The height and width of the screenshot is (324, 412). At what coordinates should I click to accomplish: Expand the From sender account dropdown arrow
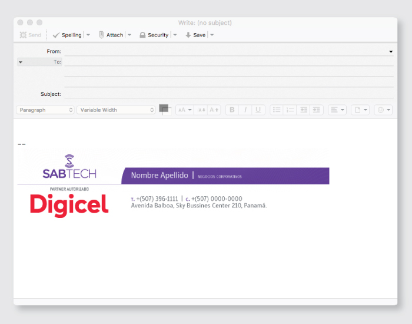click(391, 52)
